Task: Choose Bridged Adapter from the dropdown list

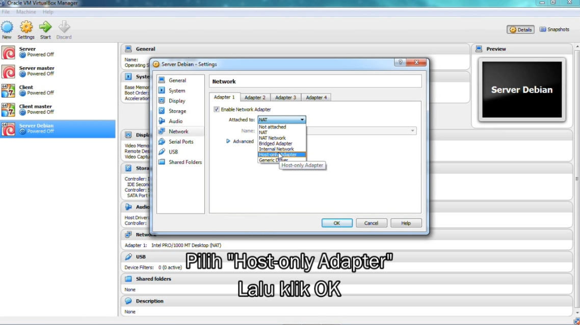Action: coord(282,143)
